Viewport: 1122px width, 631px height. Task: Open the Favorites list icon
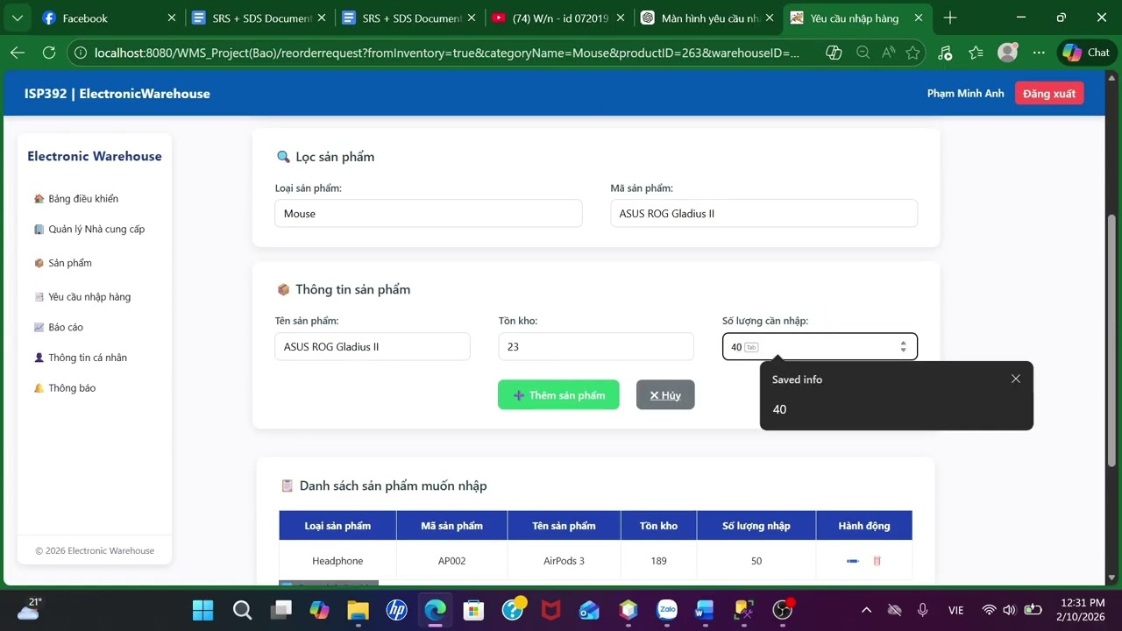pyautogui.click(x=976, y=53)
